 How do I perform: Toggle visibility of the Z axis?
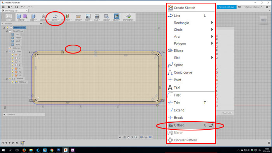point(12,65)
